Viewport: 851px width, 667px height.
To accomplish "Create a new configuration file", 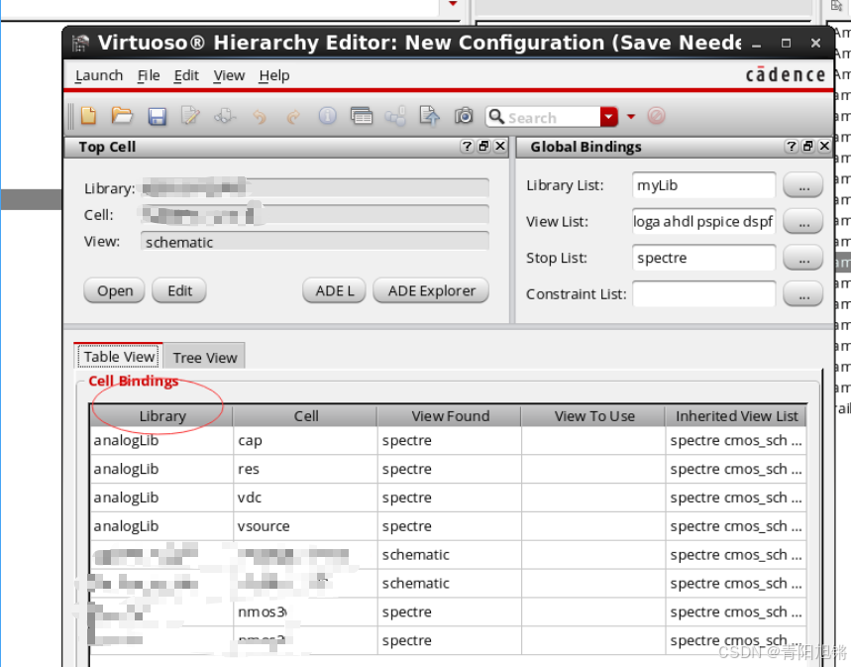I will (x=87, y=116).
